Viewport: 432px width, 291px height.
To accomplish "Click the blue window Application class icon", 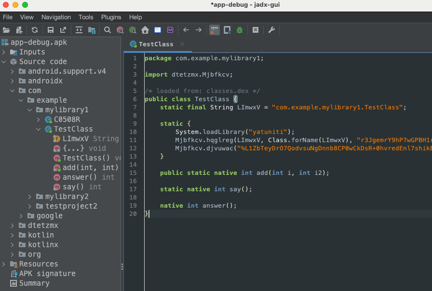I will coord(158,30).
